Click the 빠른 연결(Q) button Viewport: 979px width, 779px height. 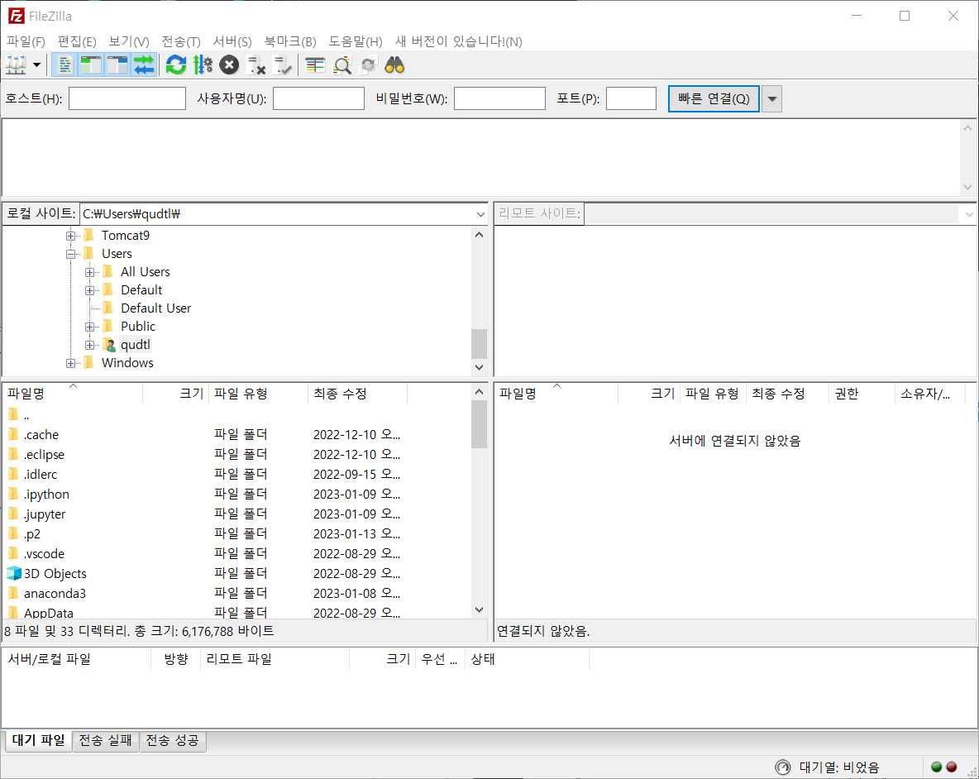714,98
